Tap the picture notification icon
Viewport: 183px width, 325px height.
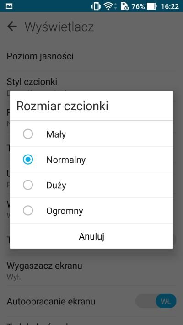click(x=9, y=6)
